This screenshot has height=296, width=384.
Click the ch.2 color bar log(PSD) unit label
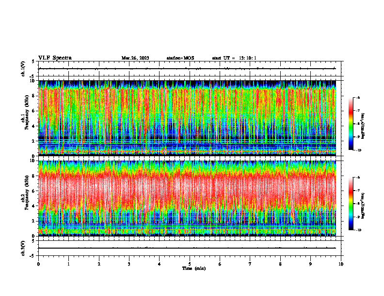pos(363,206)
